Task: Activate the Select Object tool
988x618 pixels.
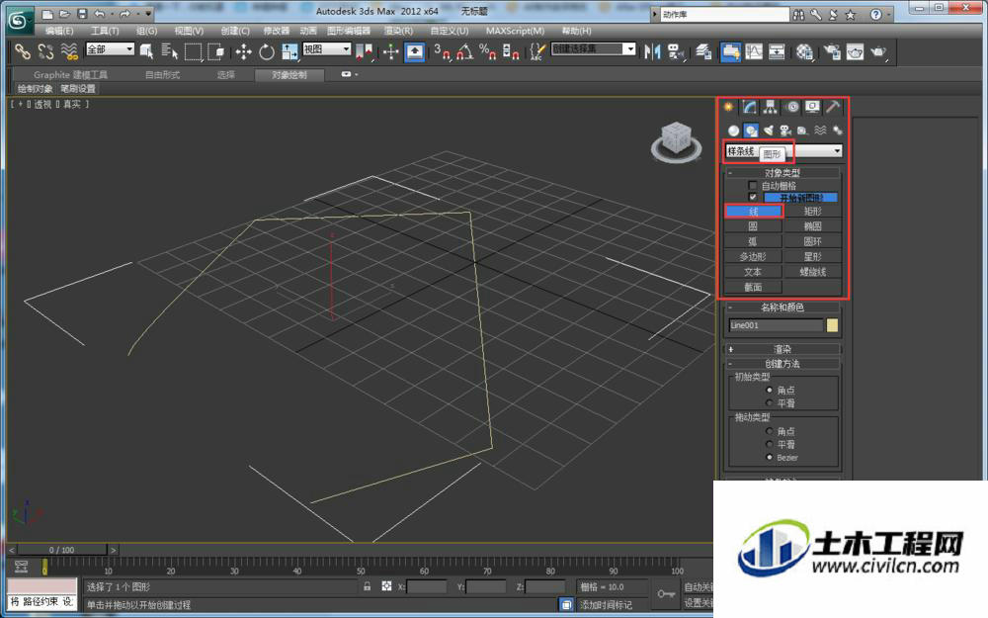Action: pos(147,51)
